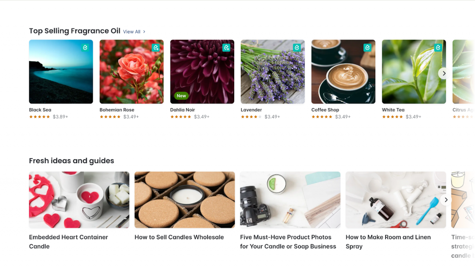Open View All for Top Selling Fragrance Oil
This screenshot has height=268, width=475.
point(134,32)
